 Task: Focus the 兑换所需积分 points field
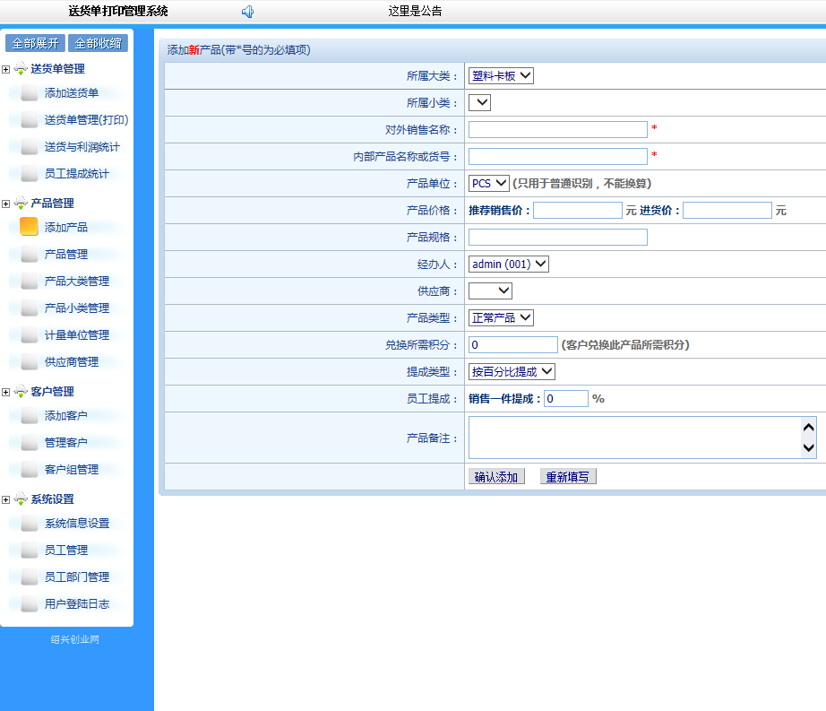[x=513, y=344]
